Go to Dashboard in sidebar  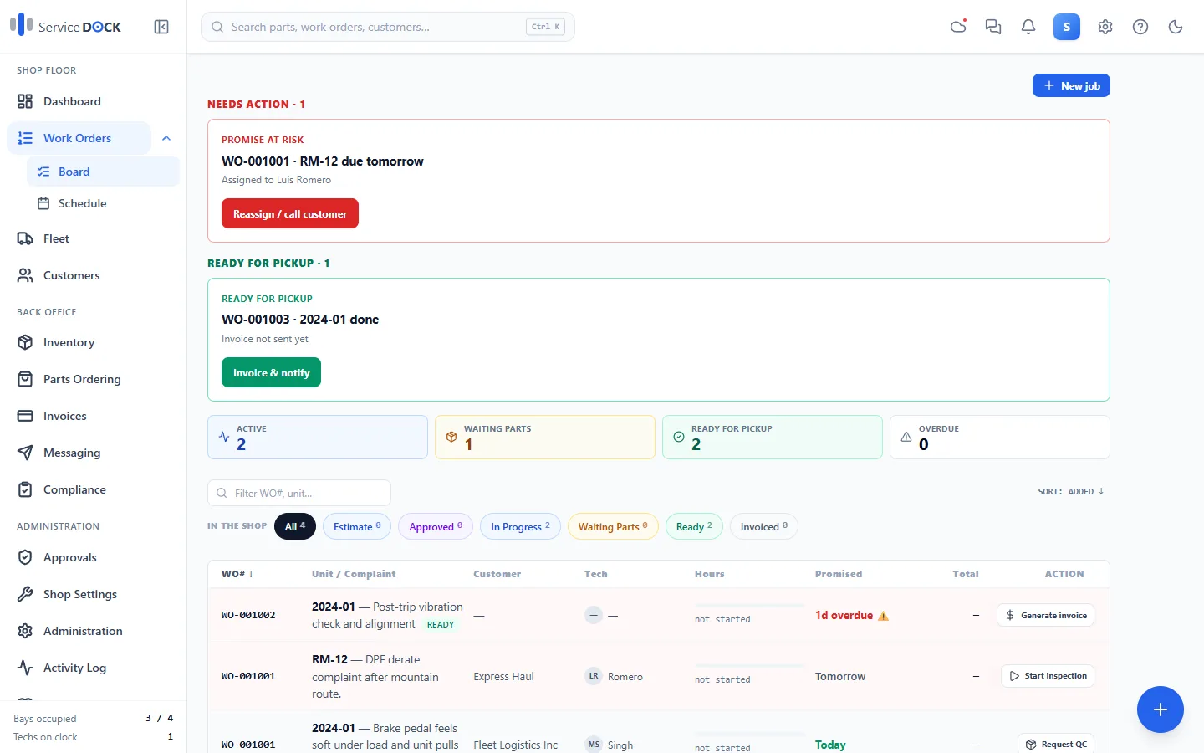[x=93, y=101]
